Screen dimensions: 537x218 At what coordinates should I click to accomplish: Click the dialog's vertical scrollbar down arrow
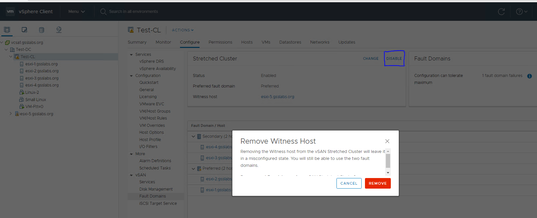click(388, 172)
